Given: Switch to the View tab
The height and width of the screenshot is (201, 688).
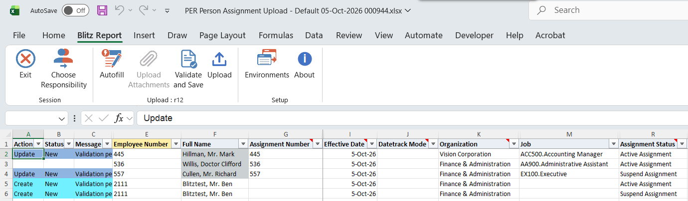Looking at the screenshot, I should pyautogui.click(x=384, y=35).
